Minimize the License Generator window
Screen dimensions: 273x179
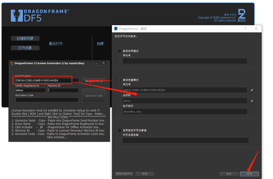[x=97, y=63]
